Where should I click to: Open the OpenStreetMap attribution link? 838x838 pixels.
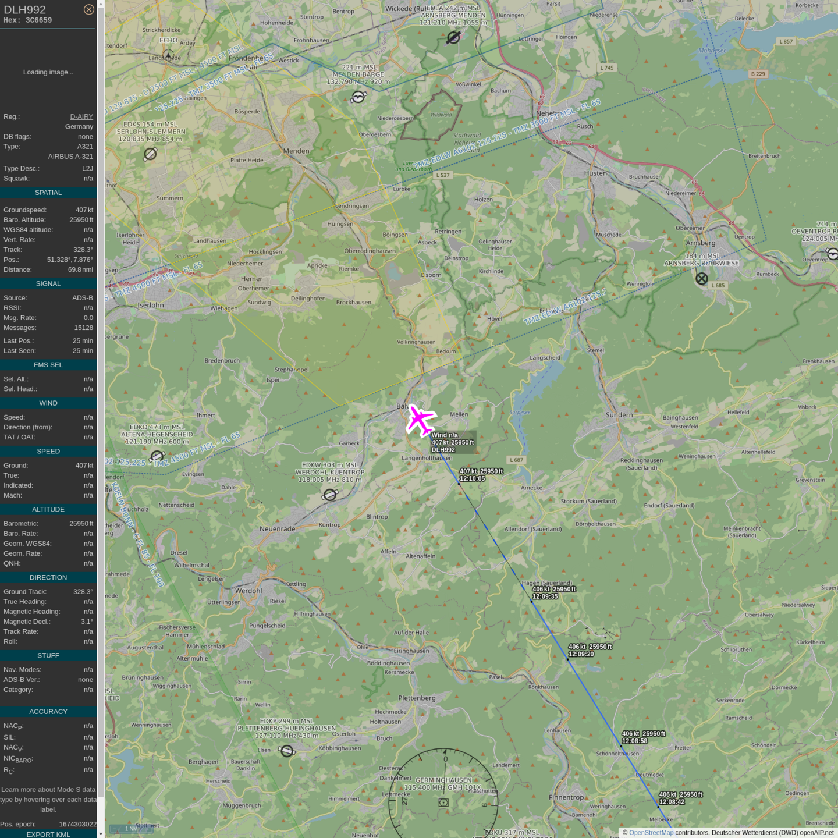pos(651,833)
